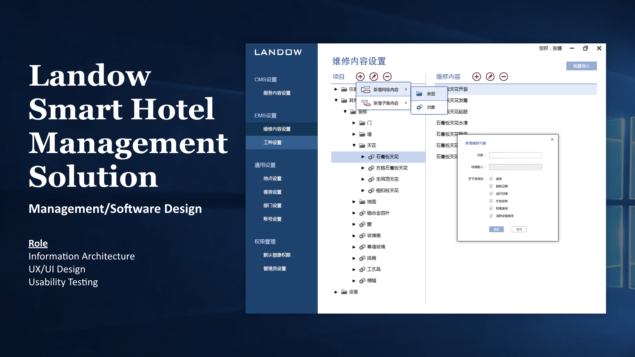Click the remove (−) icon beside 维修内容

click(x=504, y=77)
